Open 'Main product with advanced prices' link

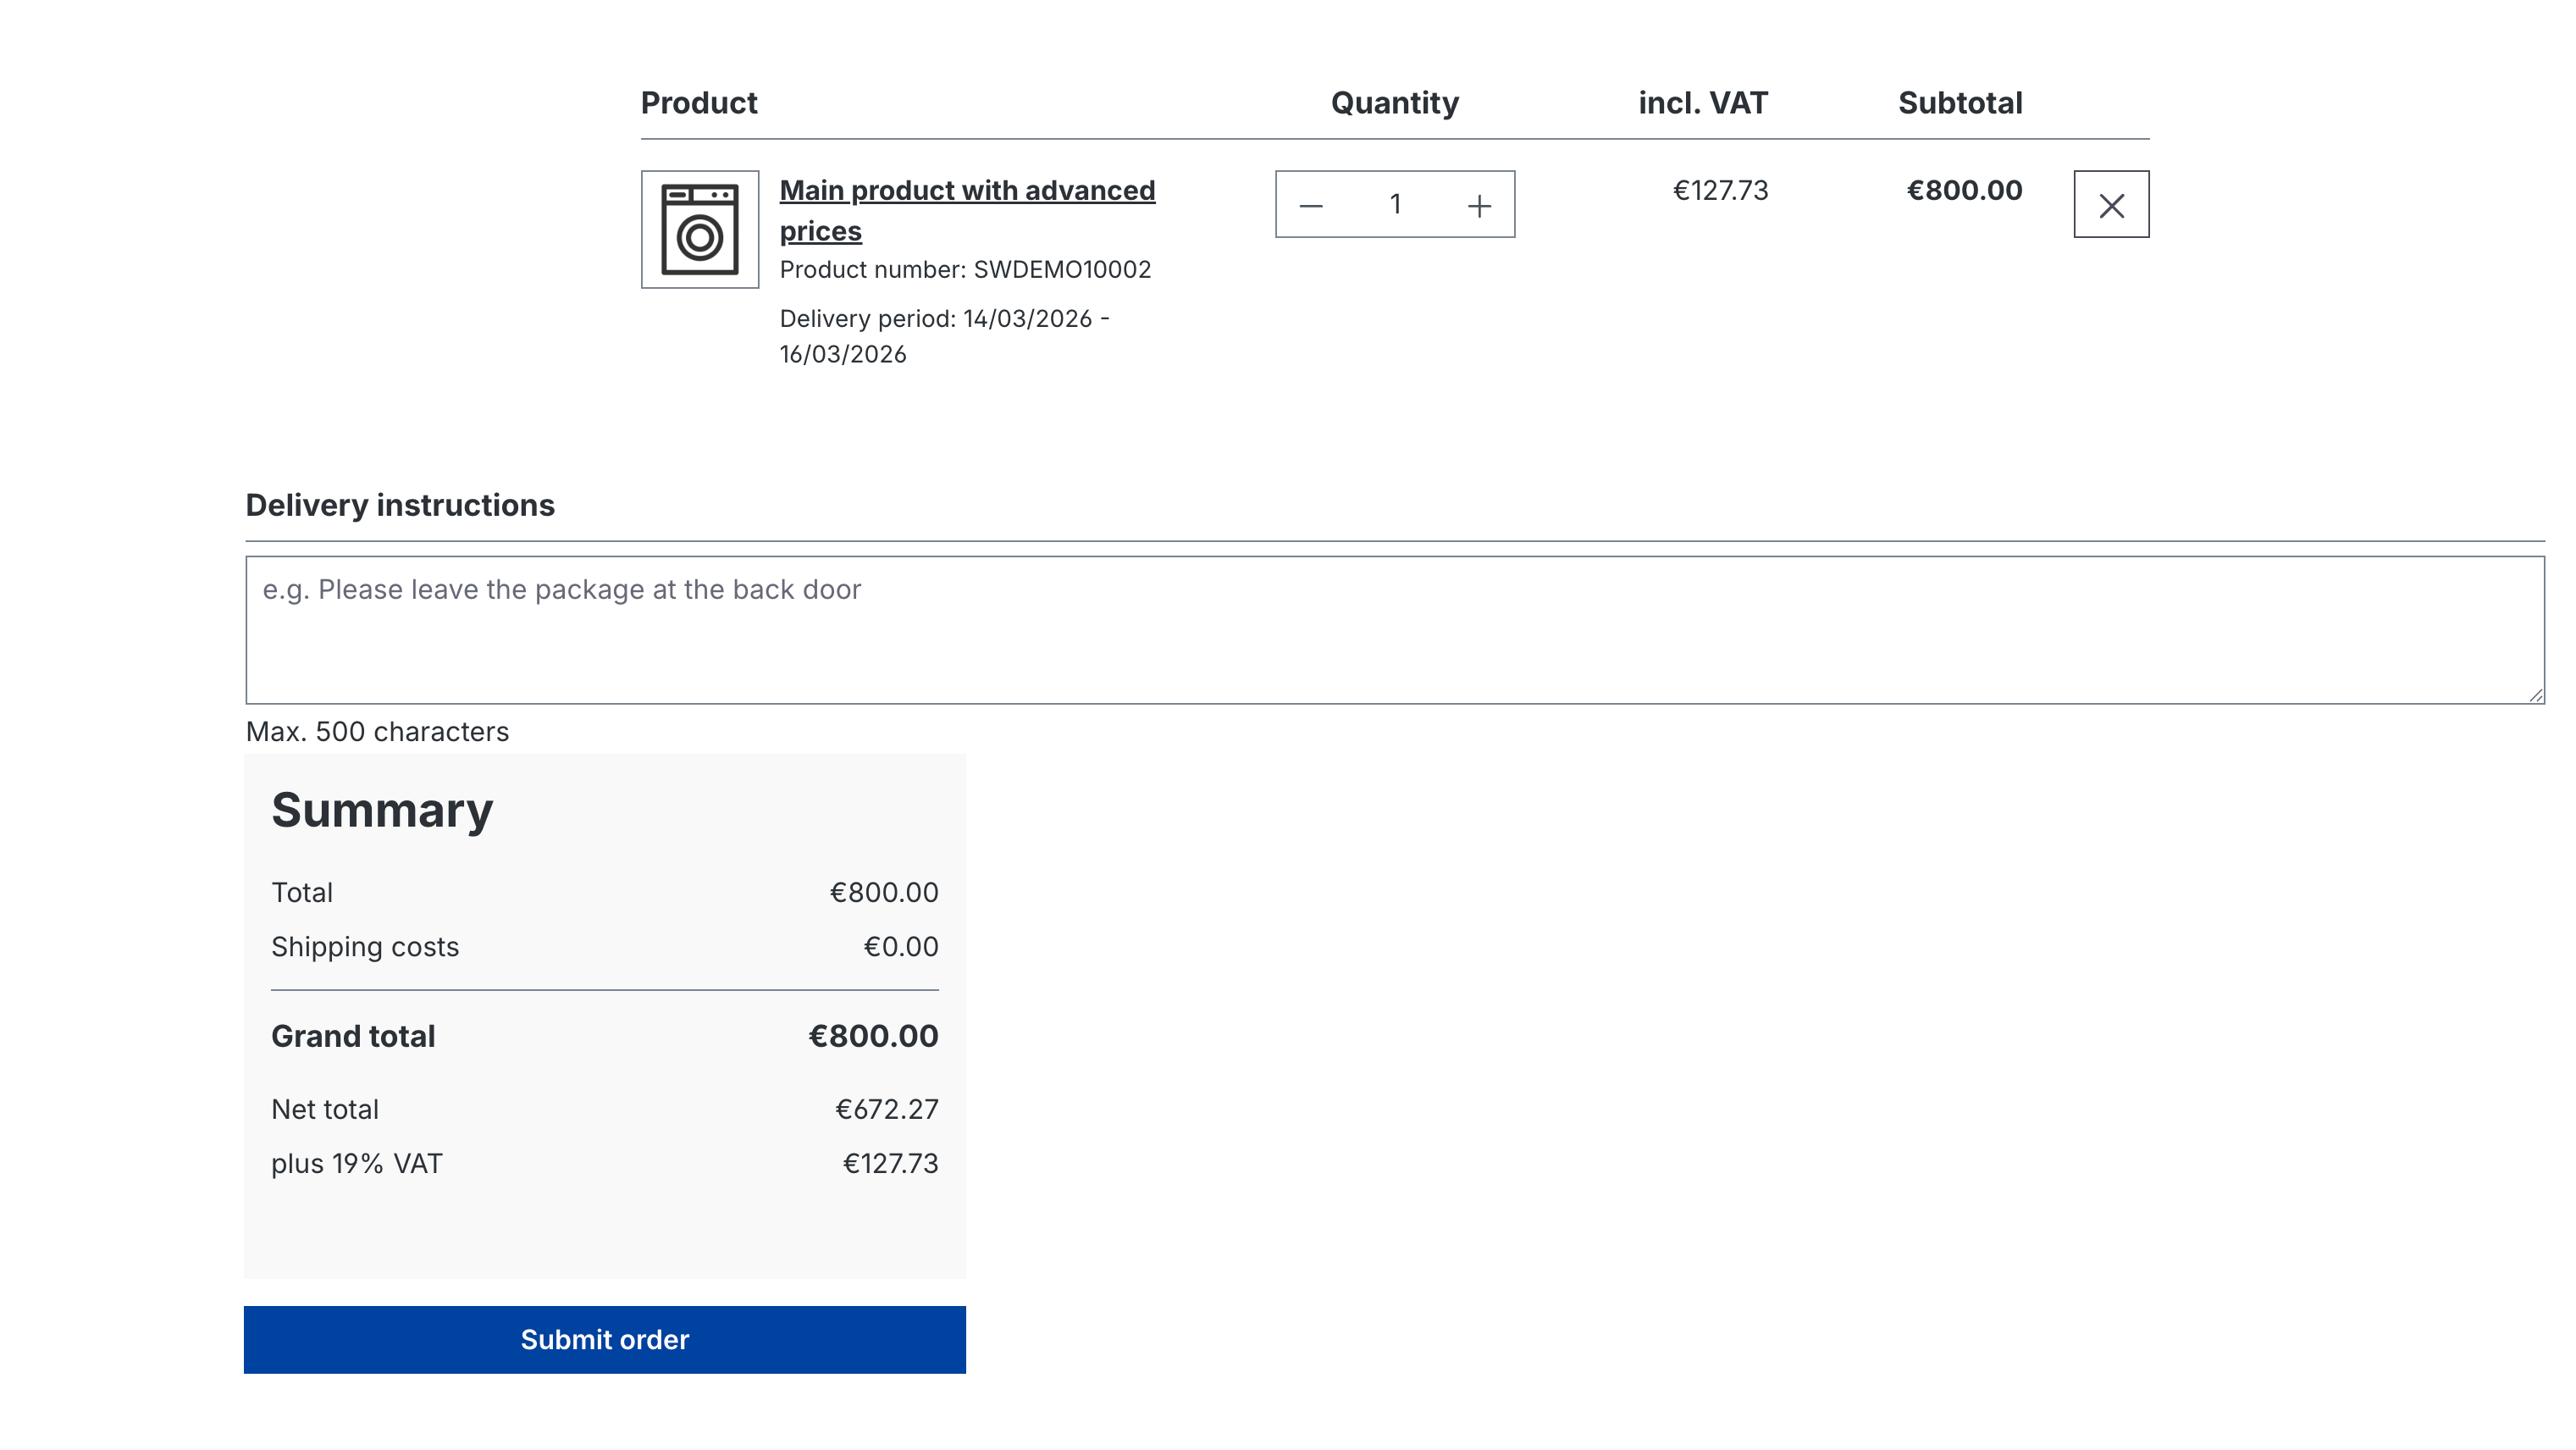(966, 191)
